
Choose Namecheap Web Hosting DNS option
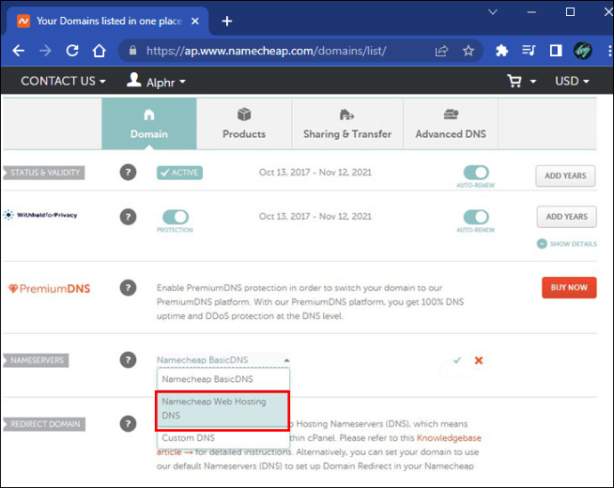pyautogui.click(x=222, y=409)
